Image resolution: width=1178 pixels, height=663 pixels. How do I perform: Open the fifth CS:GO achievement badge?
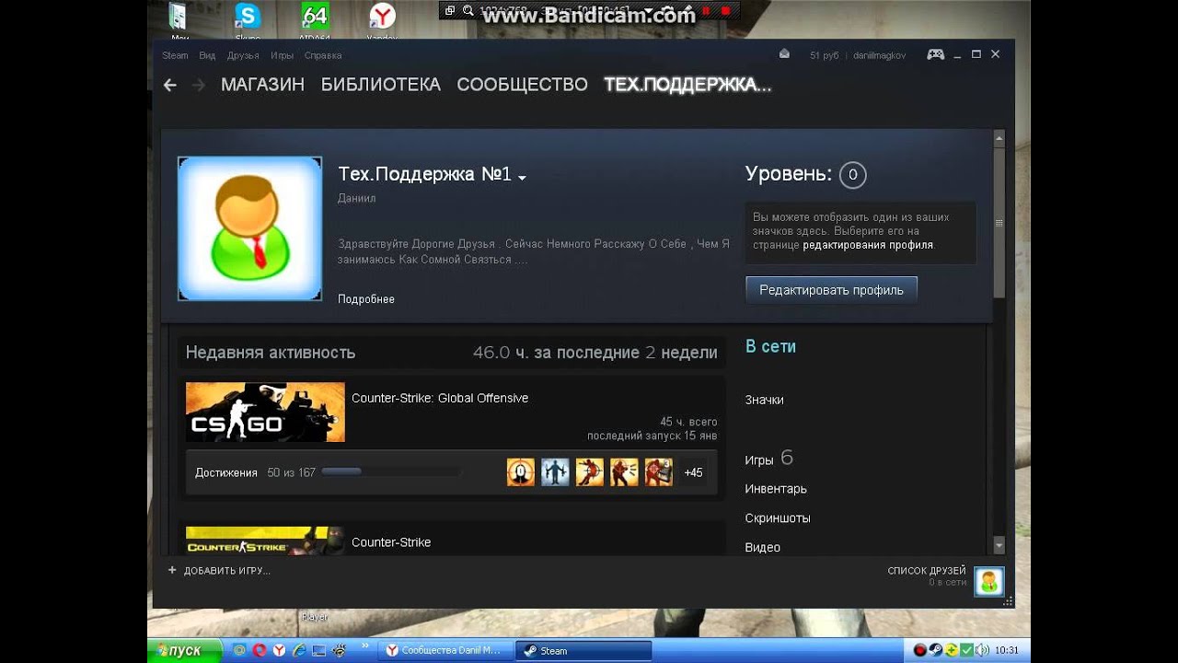pos(659,472)
